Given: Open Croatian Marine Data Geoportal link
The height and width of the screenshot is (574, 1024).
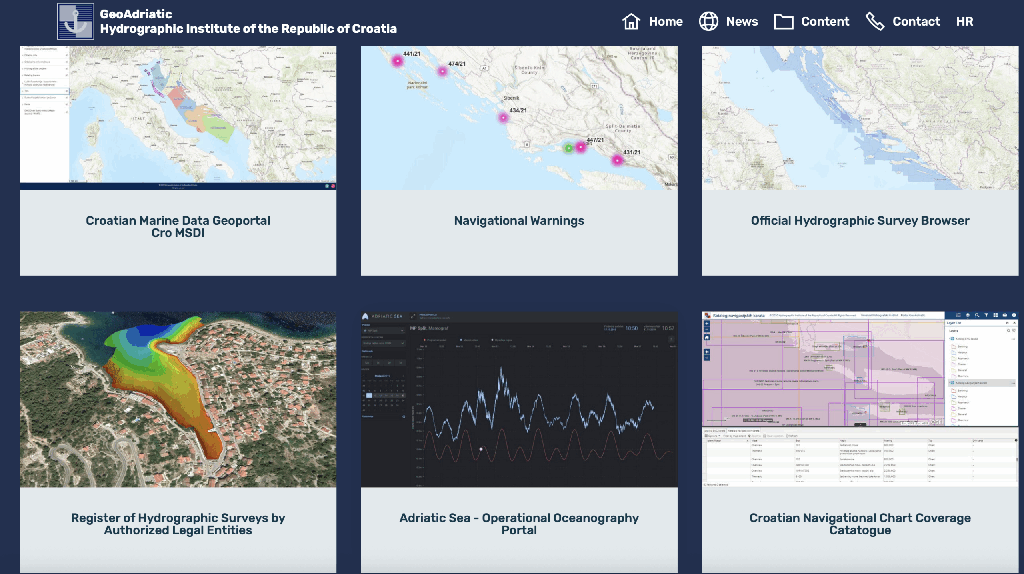Looking at the screenshot, I should pyautogui.click(x=178, y=226).
